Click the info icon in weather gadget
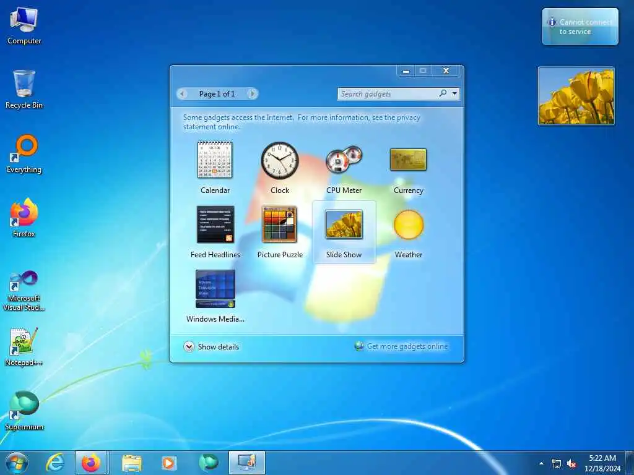 (x=552, y=22)
